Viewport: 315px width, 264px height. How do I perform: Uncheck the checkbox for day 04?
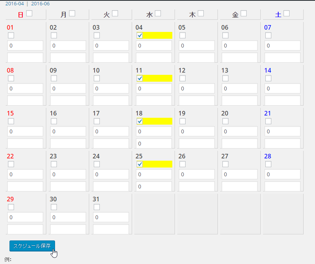tap(140, 35)
